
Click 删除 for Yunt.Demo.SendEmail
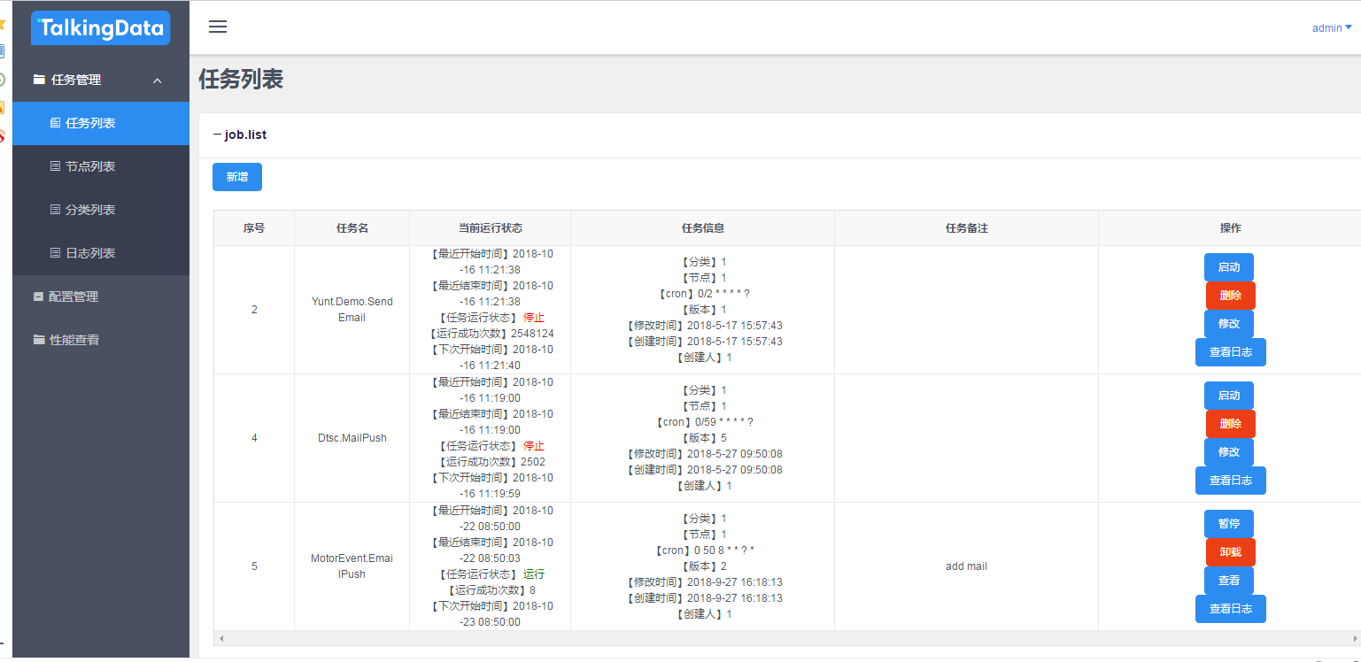coord(1231,296)
